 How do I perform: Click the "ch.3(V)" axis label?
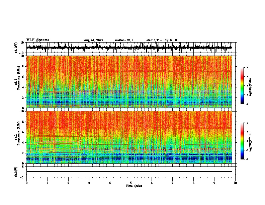coord(16,172)
